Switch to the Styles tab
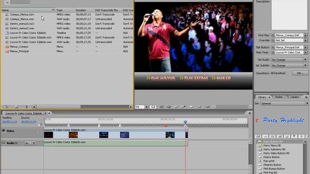This screenshot has width=310, height=174. click(x=279, y=97)
